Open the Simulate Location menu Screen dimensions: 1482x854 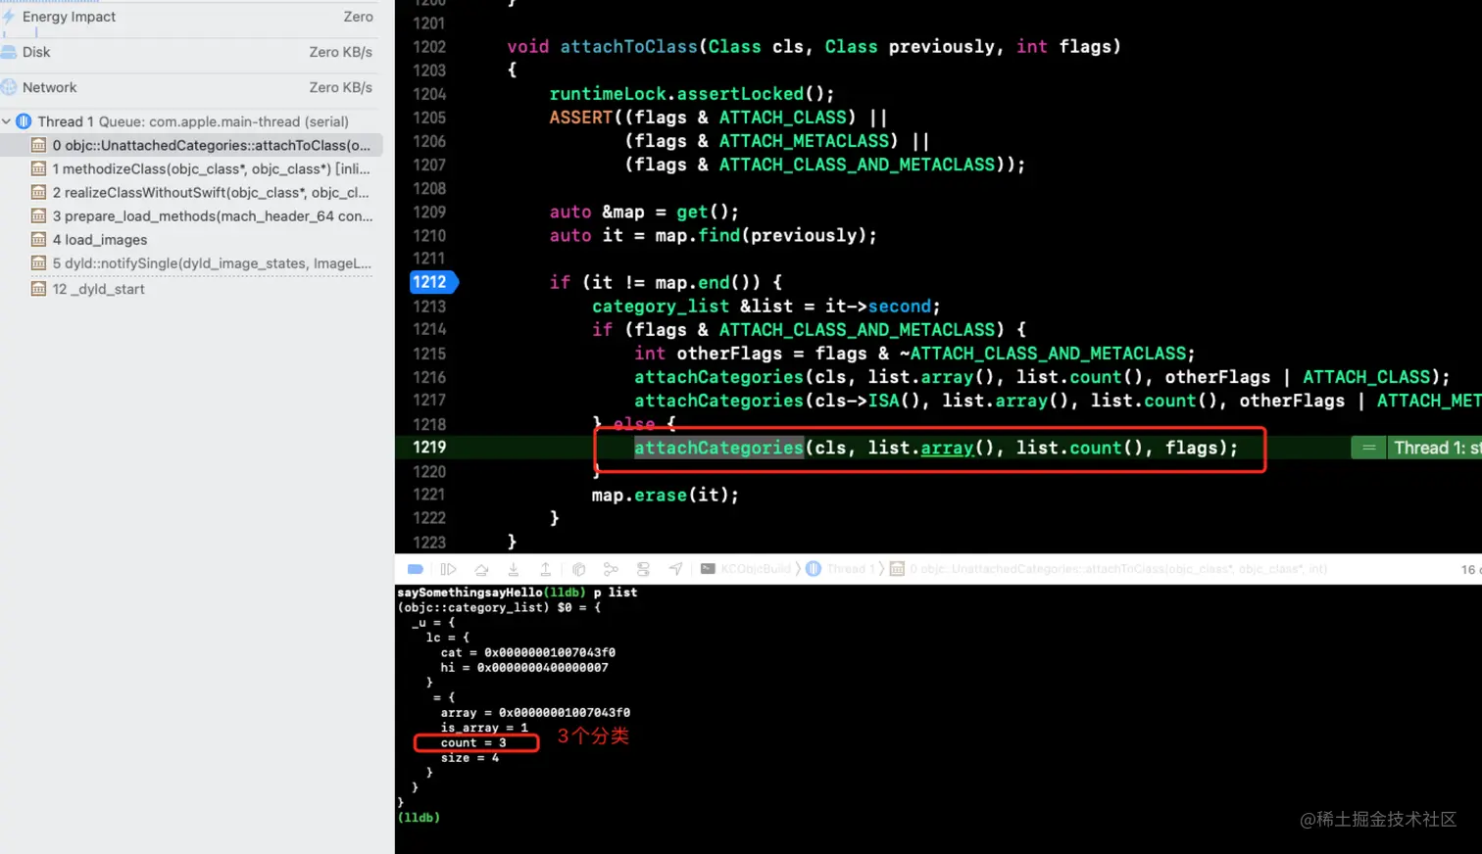676,569
